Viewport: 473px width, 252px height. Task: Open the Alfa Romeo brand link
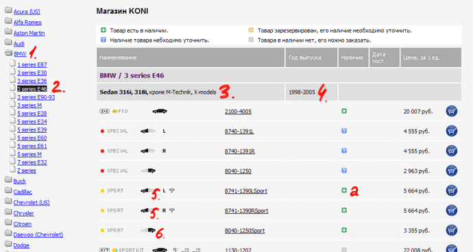pyautogui.click(x=27, y=23)
